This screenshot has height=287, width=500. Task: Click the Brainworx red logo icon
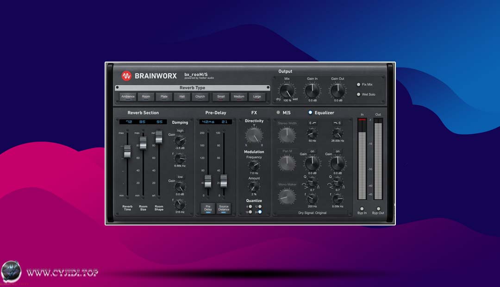point(126,76)
